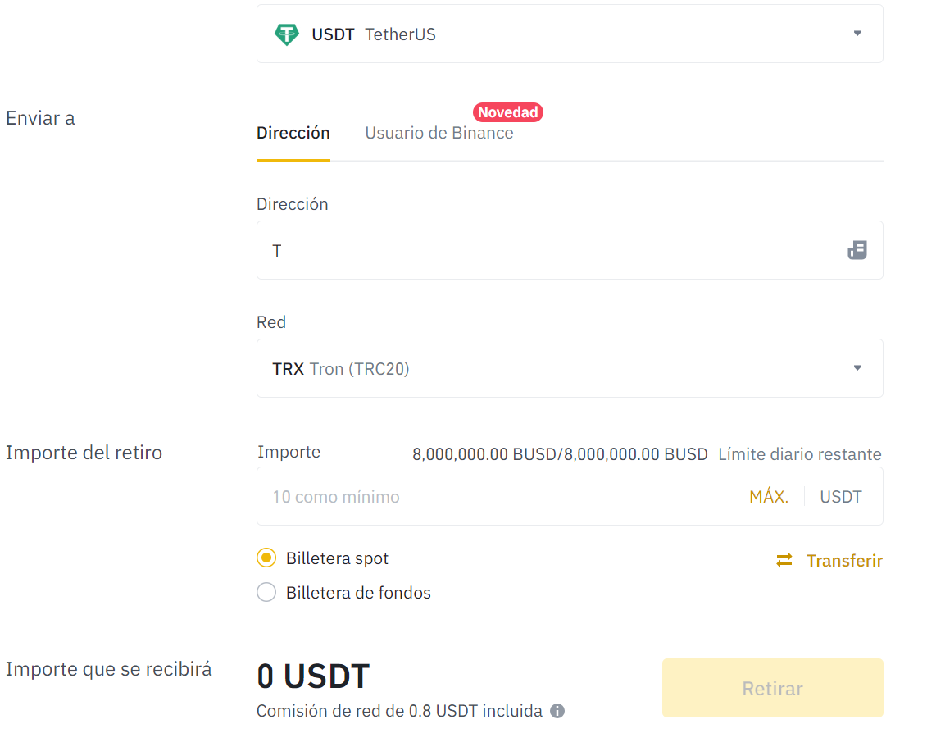The image size is (927, 756).
Task: Click the transfer arrows icon
Action: (x=784, y=561)
